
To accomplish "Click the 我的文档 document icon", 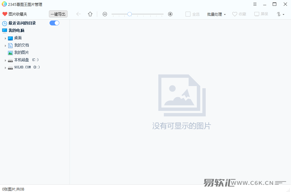I will tap(10, 46).
